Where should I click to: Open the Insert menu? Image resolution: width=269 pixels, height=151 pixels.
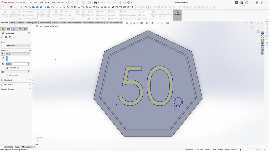(47, 3)
